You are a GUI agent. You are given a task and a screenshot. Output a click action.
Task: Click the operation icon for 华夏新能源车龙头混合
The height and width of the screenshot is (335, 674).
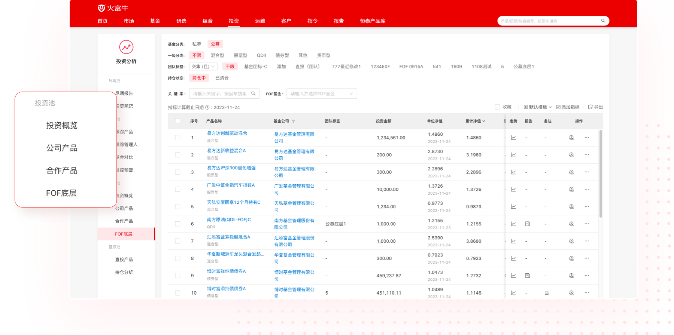[571, 258]
